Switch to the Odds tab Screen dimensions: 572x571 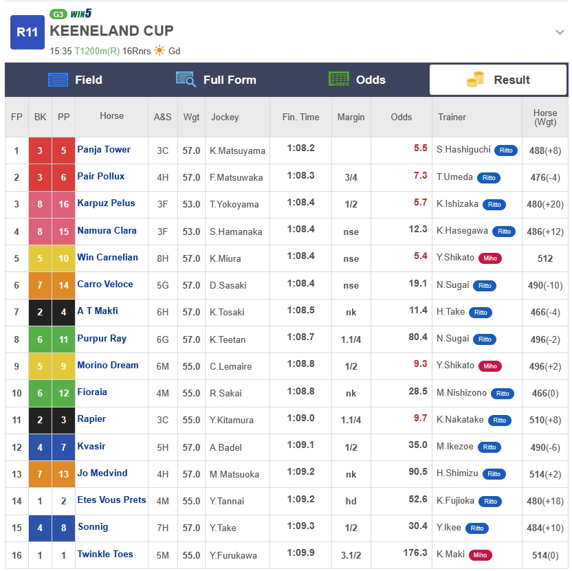357,80
